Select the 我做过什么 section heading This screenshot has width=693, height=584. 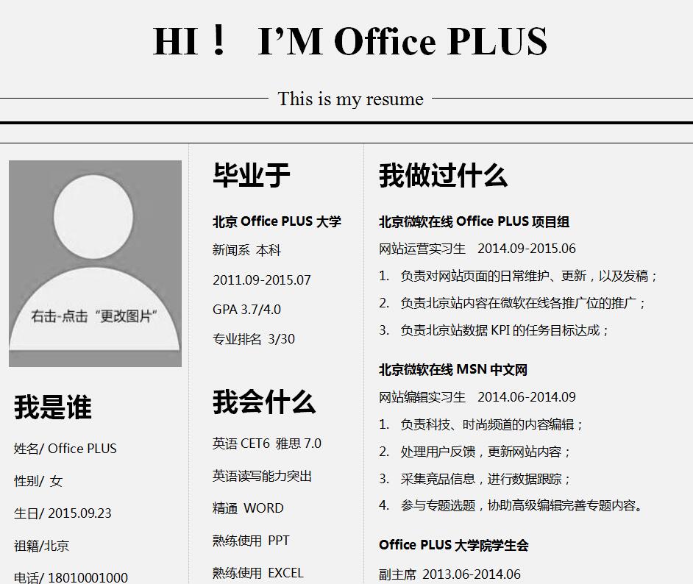click(443, 176)
